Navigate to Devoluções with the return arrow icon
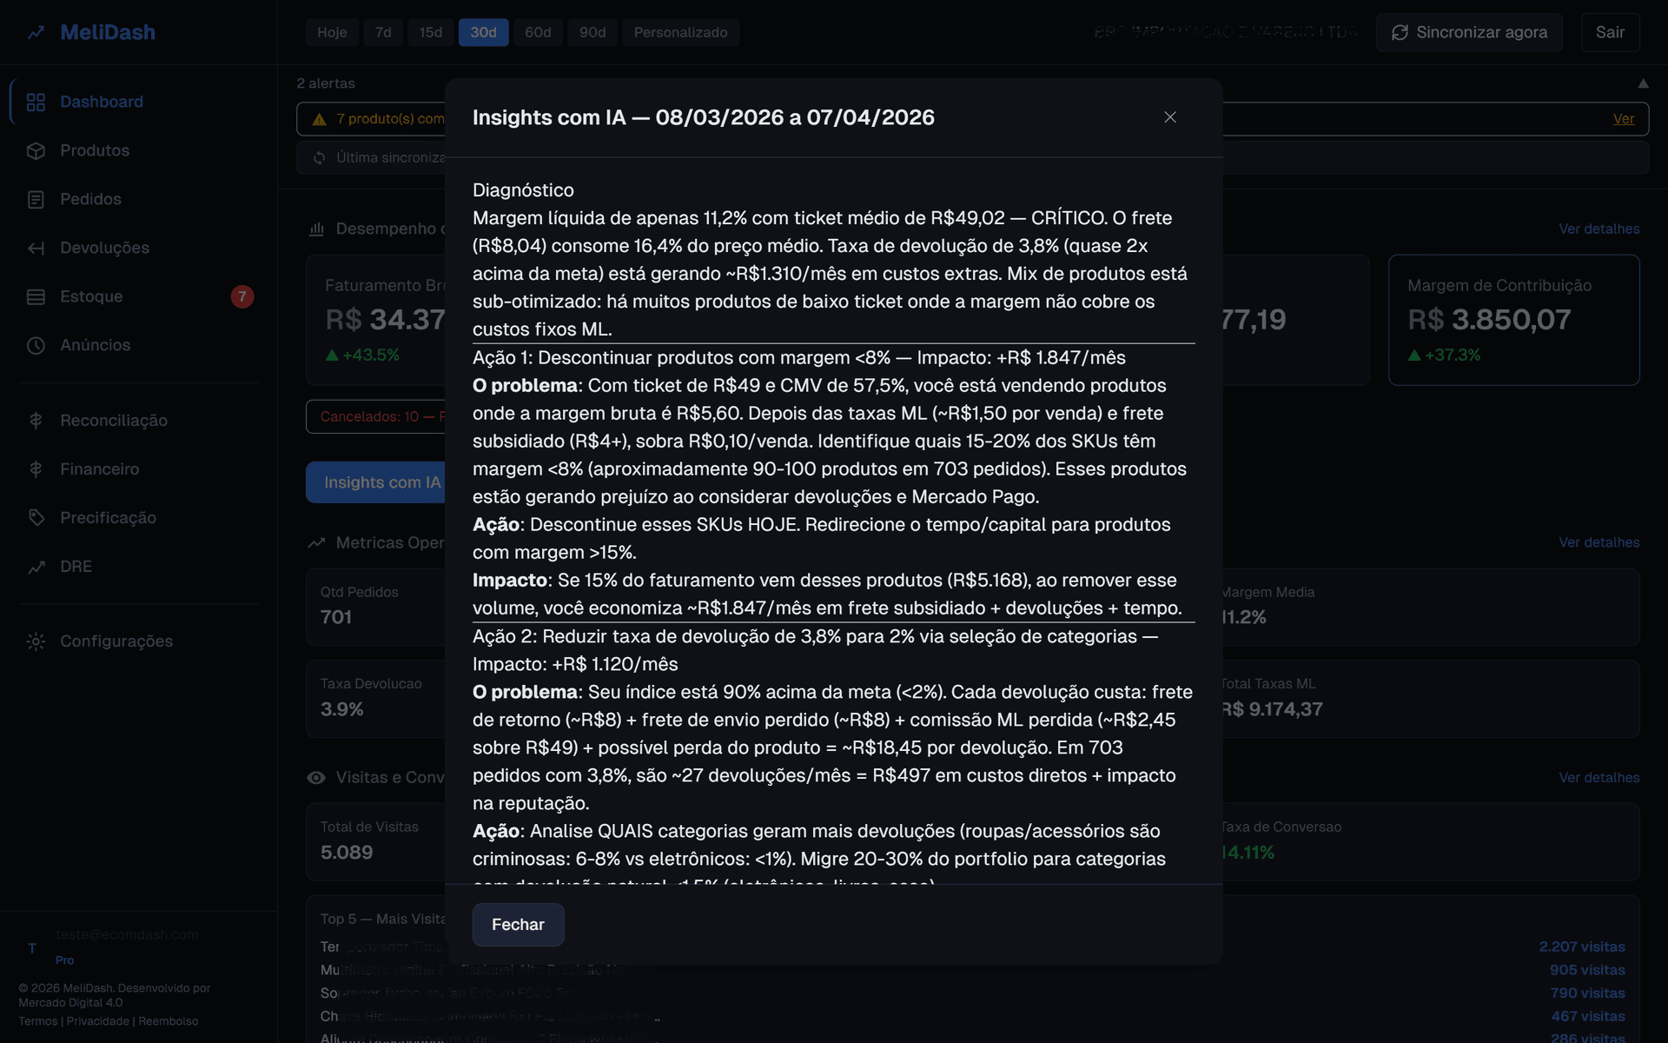Screen dimensions: 1668x1043 (36, 248)
